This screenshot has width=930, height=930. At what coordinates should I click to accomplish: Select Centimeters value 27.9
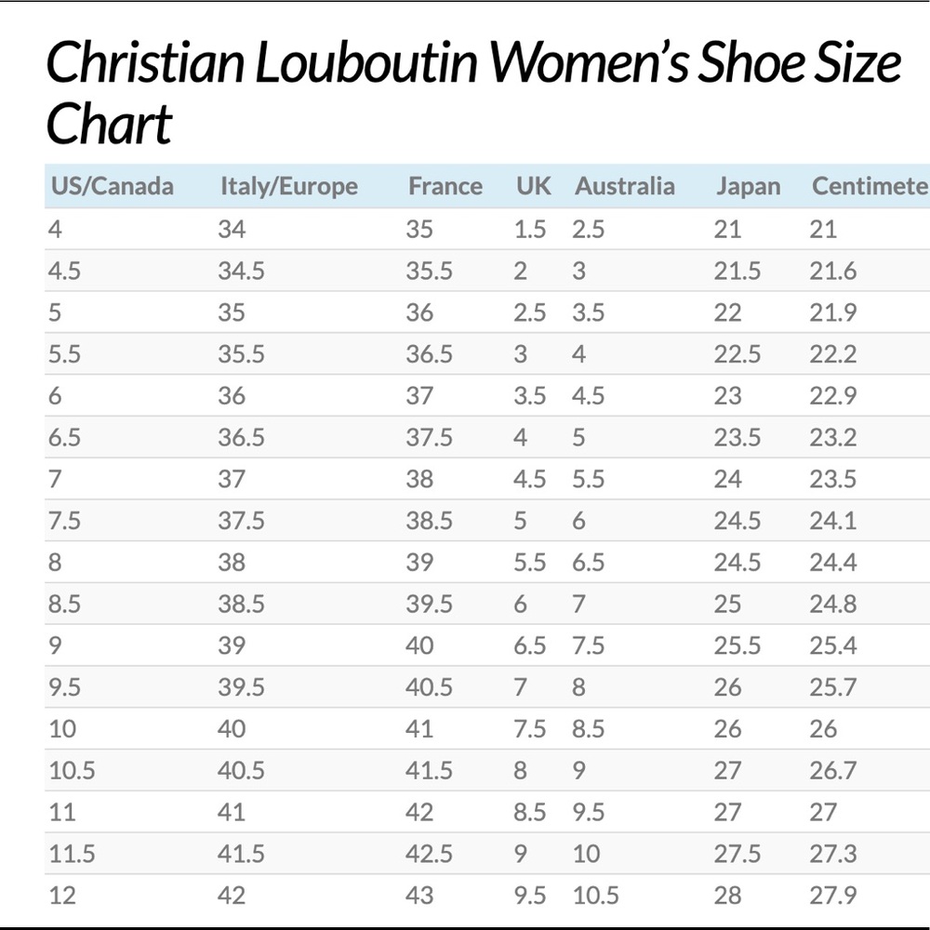coord(832,896)
